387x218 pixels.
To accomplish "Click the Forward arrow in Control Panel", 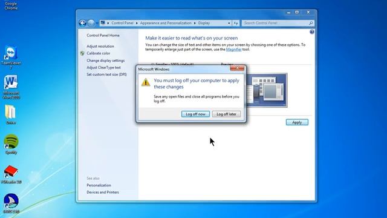I will (91, 23).
